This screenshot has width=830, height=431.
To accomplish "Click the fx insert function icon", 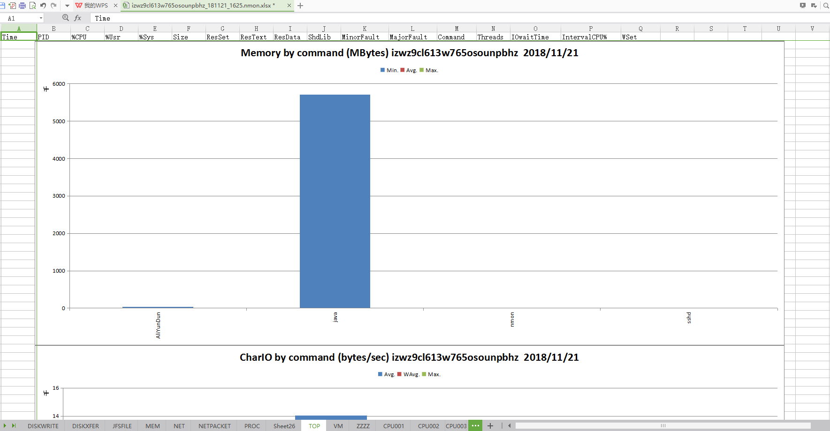I will pyautogui.click(x=78, y=18).
